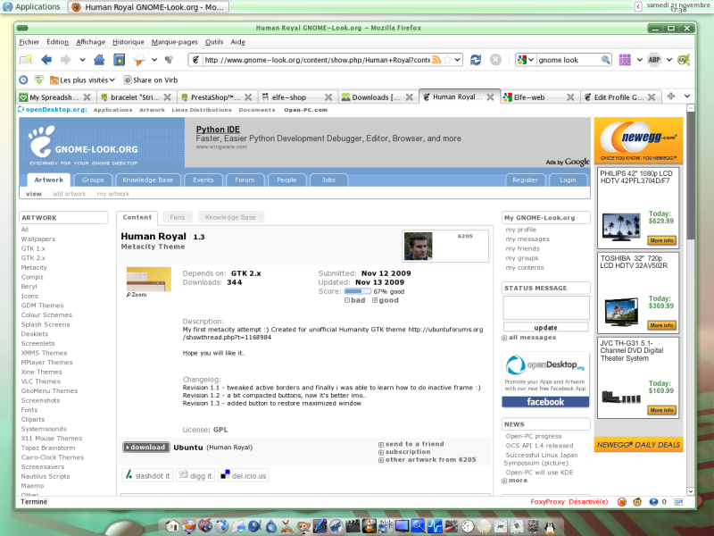Click the author 6205 profile photo
Image resolution: width=714 pixels, height=536 pixels.
point(418,247)
